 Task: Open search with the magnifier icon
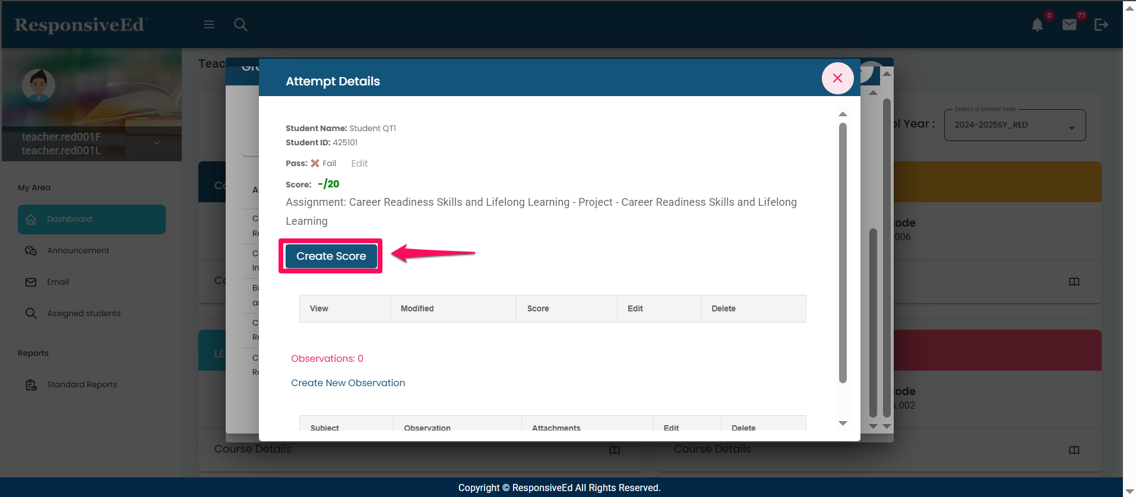click(241, 24)
